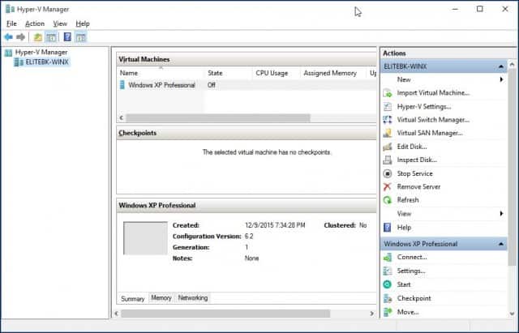Screen dimensions: 519x333
Task: Click the ELITEBK-WINX server icon in the tree
Action: pyautogui.click(x=19, y=62)
